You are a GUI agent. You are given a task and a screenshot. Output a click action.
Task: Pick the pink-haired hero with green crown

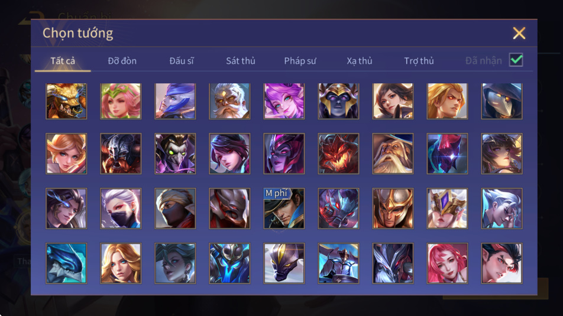[121, 101]
